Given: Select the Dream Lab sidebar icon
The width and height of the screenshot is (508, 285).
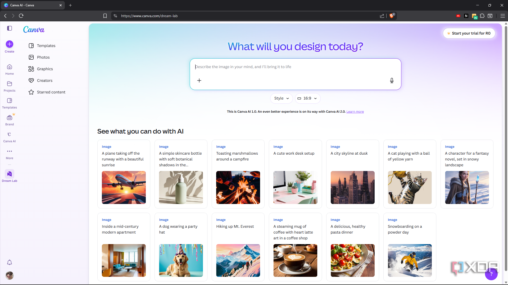Looking at the screenshot, I should coord(10,174).
